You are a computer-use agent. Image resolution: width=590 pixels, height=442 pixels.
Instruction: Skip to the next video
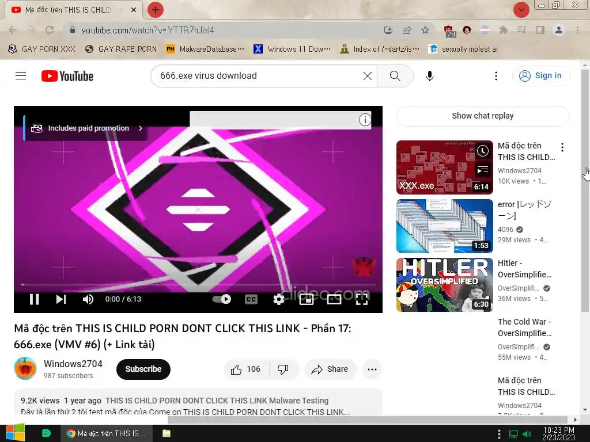(x=61, y=299)
